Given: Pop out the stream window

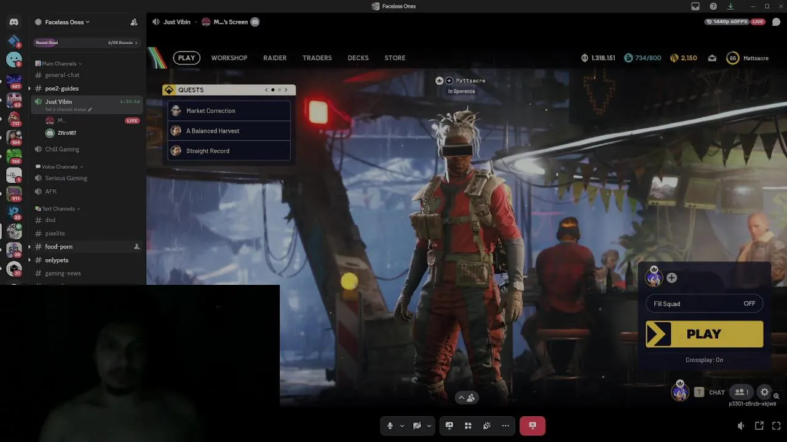Looking at the screenshot, I should click(759, 425).
